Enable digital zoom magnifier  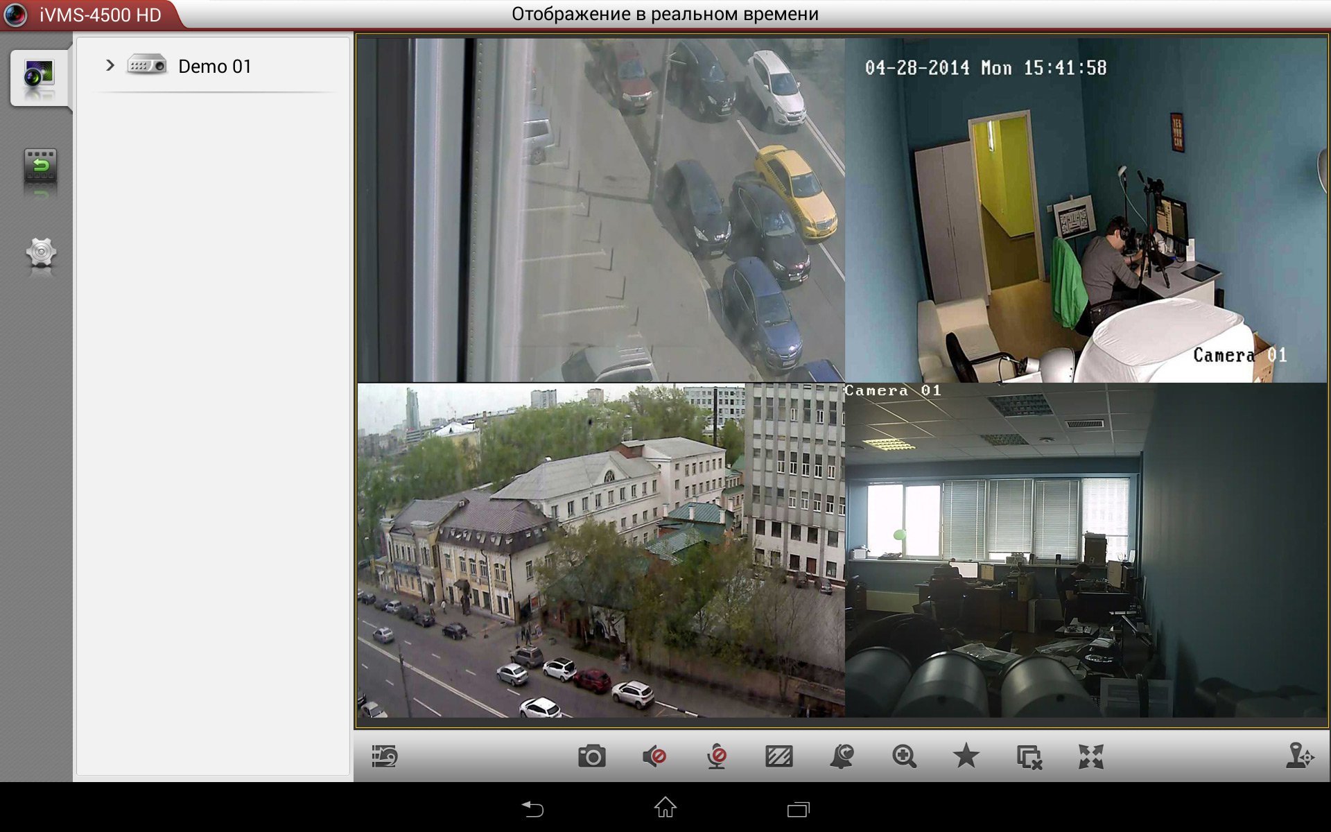[x=904, y=756]
